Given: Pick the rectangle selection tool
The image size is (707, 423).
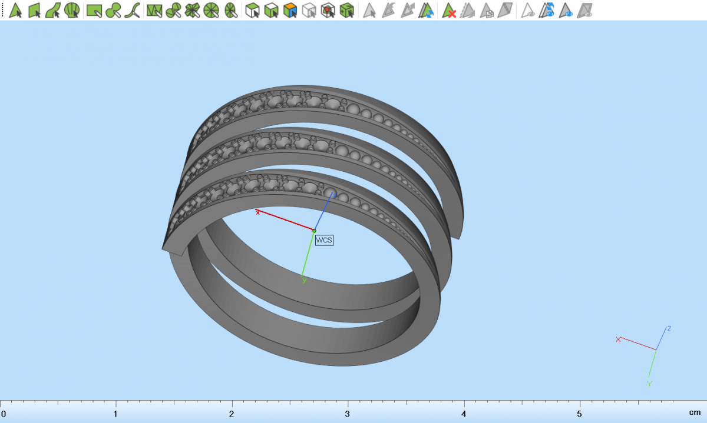Looking at the screenshot, I should tap(93, 10).
